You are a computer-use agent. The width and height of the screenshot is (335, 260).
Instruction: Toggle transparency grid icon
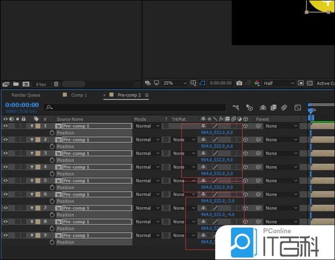tap(310, 83)
